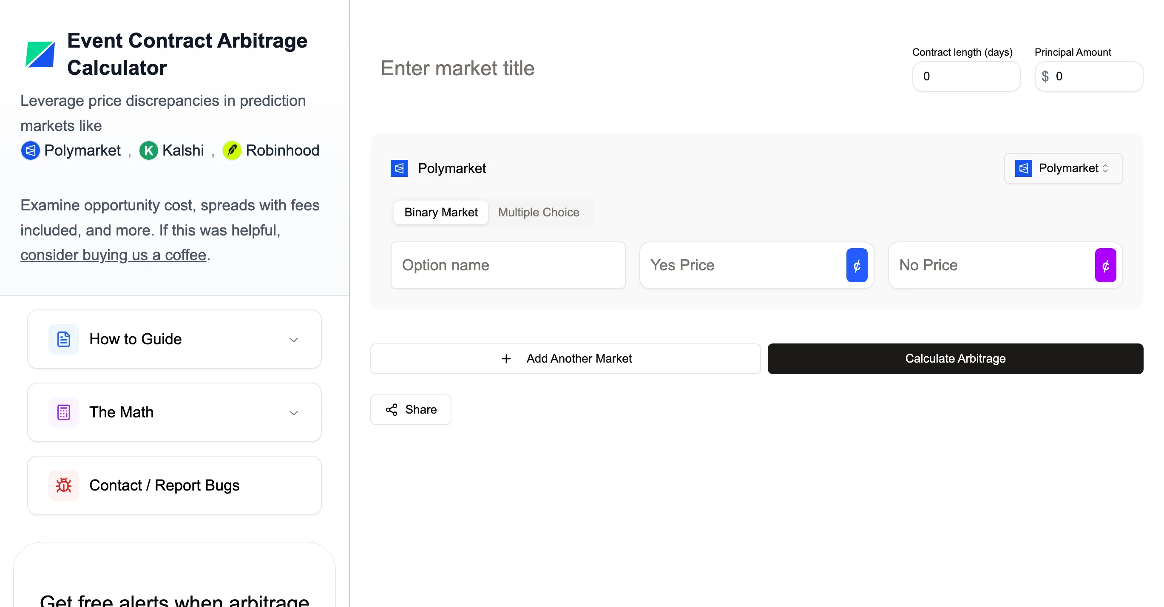1164x607 pixels.
Task: Click the green Kalshi K icon
Action: (x=149, y=150)
